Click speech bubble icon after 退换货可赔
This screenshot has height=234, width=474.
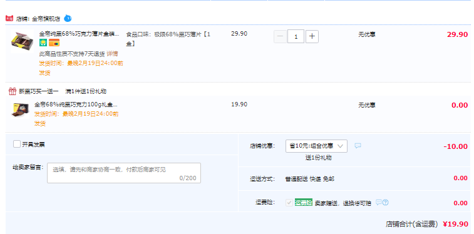tap(378, 202)
